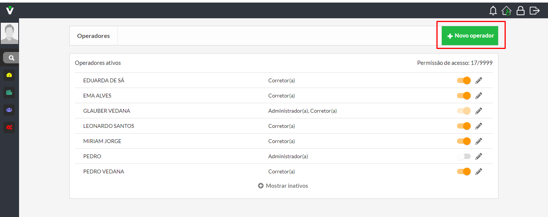Open the purple people group icon

pyautogui.click(x=10, y=110)
